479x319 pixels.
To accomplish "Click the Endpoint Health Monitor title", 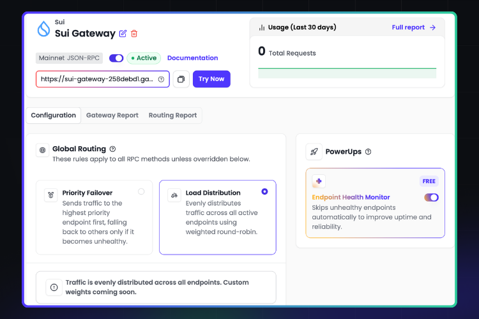I will click(351, 197).
